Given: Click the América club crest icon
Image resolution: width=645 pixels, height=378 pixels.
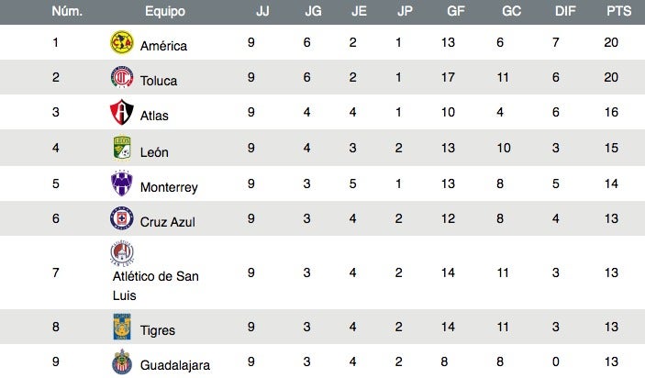Looking at the screenshot, I should [x=122, y=42].
